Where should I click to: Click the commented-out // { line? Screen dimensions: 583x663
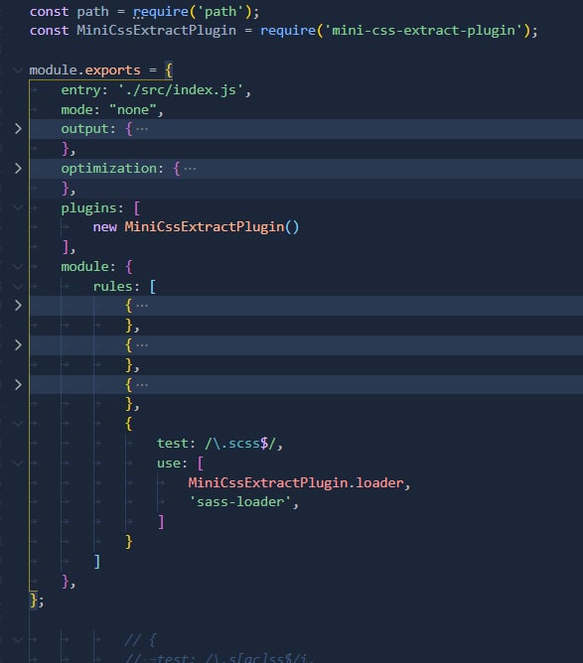coord(141,640)
